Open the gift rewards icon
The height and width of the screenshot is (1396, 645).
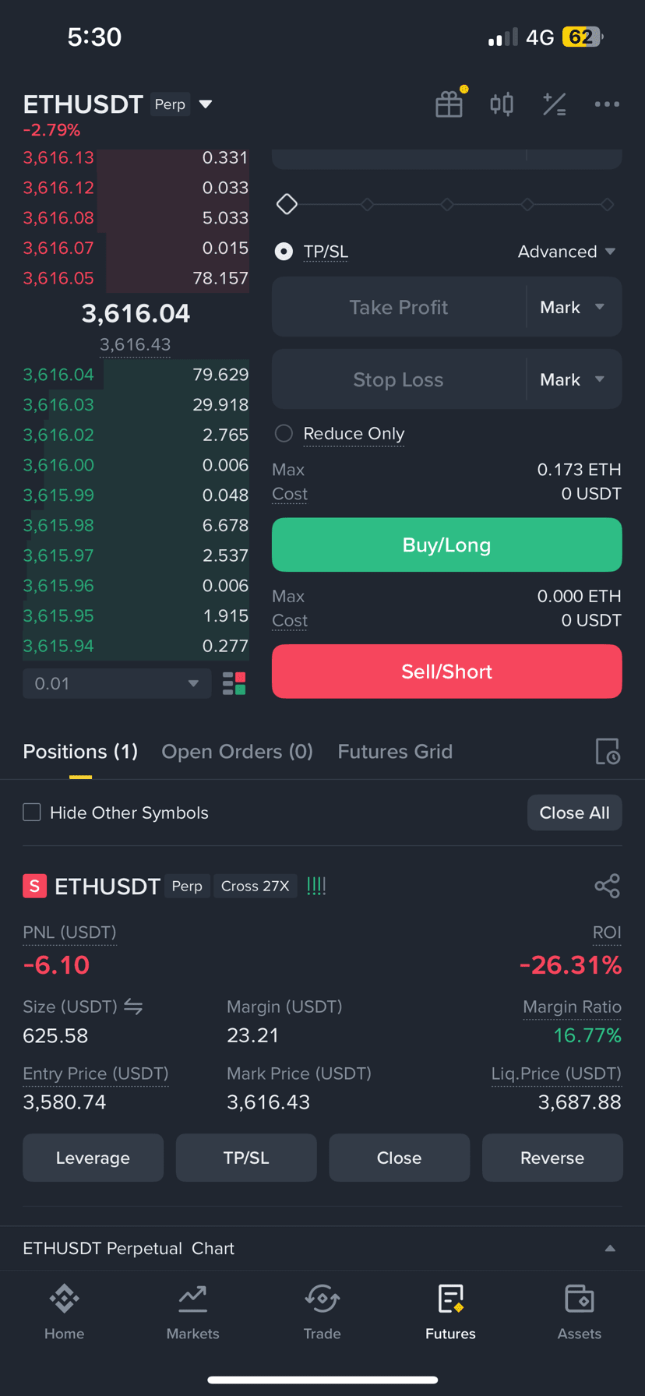(449, 104)
